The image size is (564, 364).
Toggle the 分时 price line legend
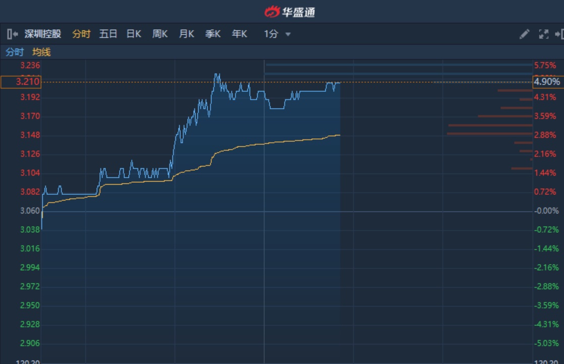(15, 52)
